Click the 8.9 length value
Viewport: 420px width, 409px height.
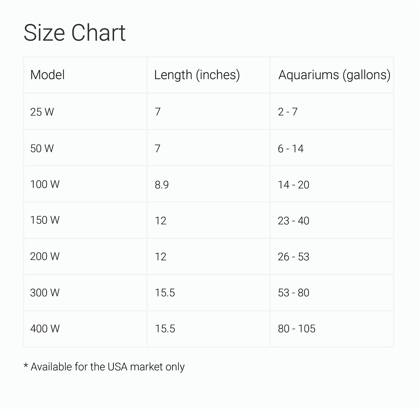[162, 185]
